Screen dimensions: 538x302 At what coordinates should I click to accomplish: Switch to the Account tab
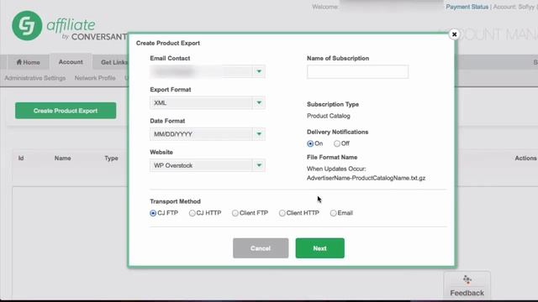pos(71,62)
